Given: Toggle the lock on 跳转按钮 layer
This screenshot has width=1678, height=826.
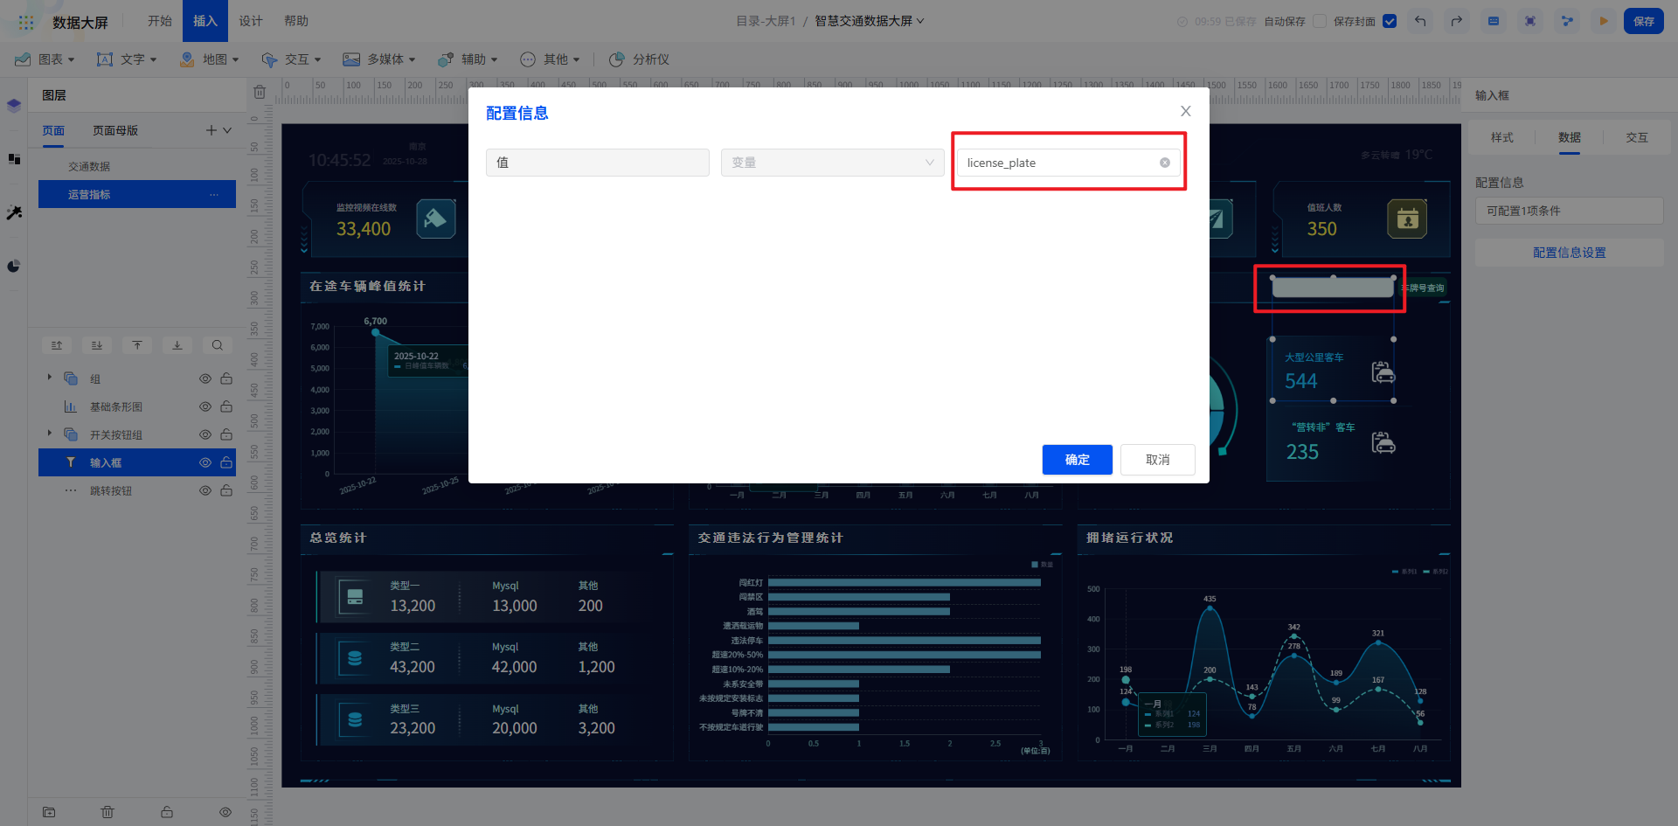Looking at the screenshot, I should [226, 490].
